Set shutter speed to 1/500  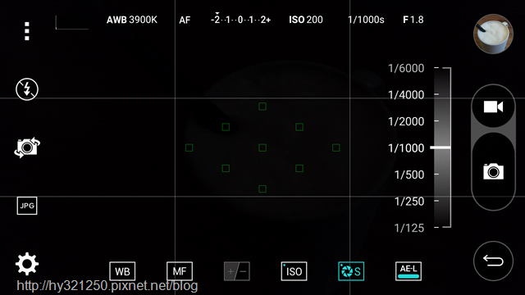[409, 175]
